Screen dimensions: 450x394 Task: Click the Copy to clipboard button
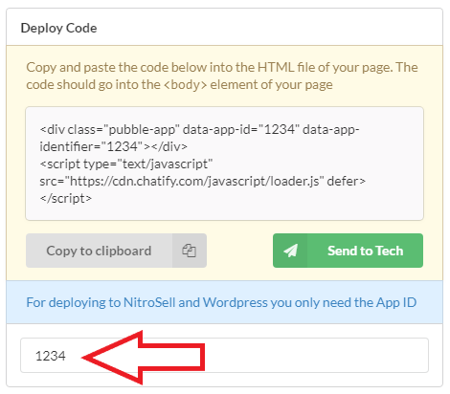tap(116, 251)
